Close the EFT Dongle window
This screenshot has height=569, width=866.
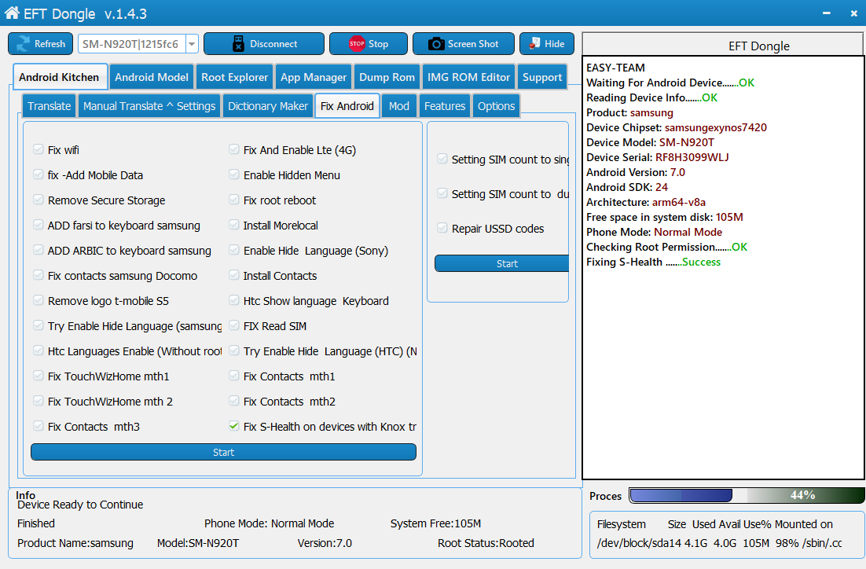pyautogui.click(x=854, y=13)
